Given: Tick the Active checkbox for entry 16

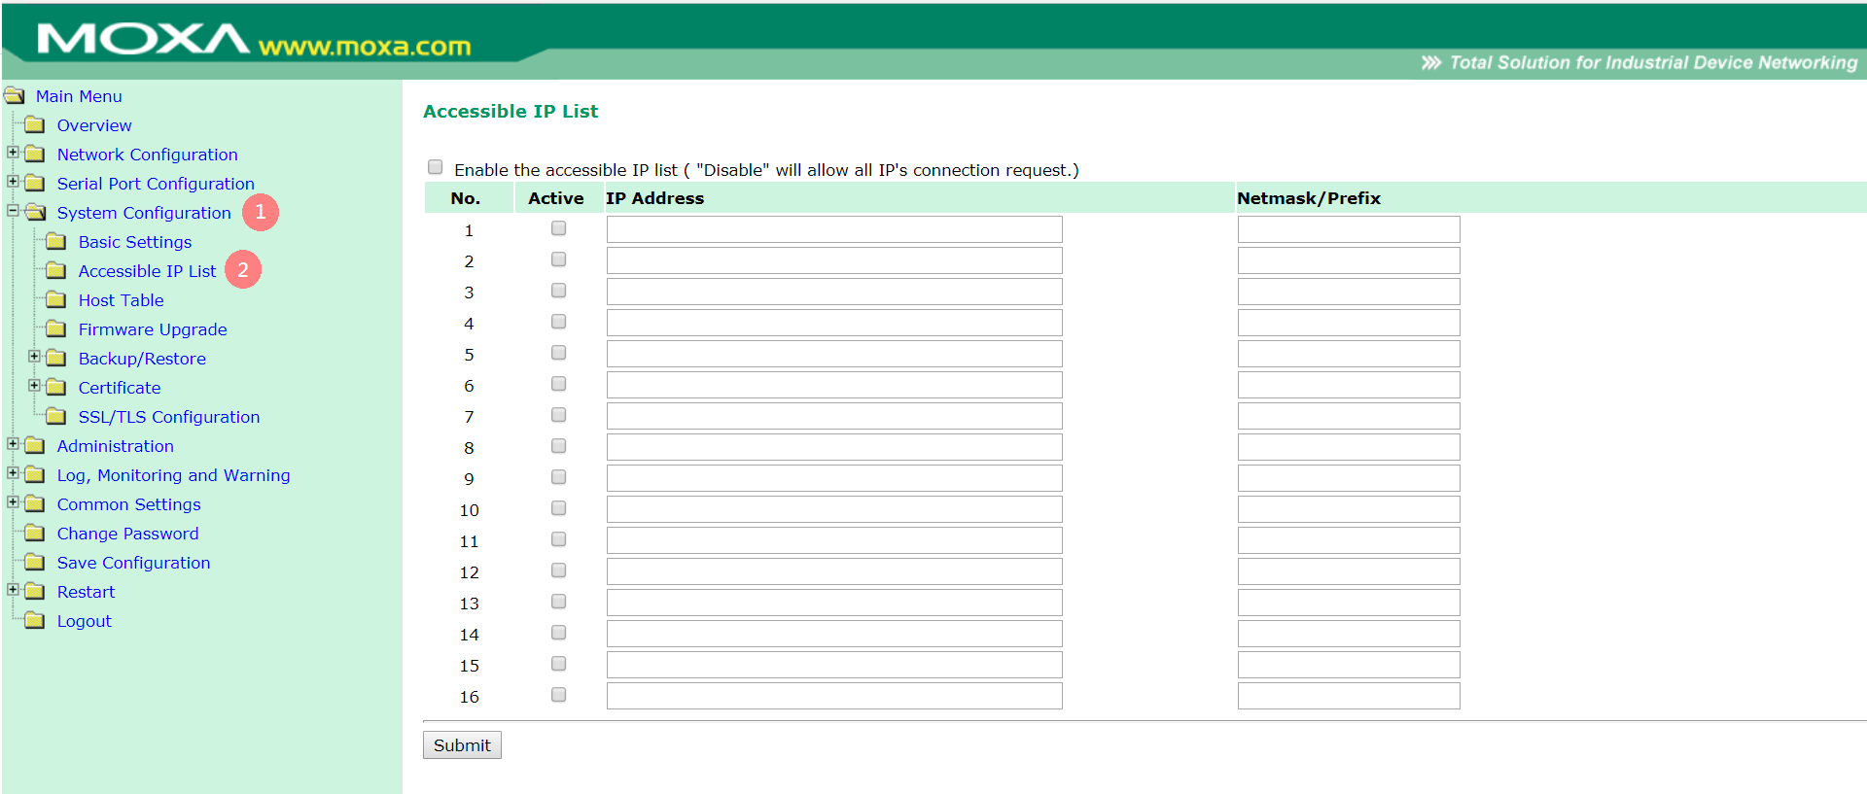Looking at the screenshot, I should 558,695.
